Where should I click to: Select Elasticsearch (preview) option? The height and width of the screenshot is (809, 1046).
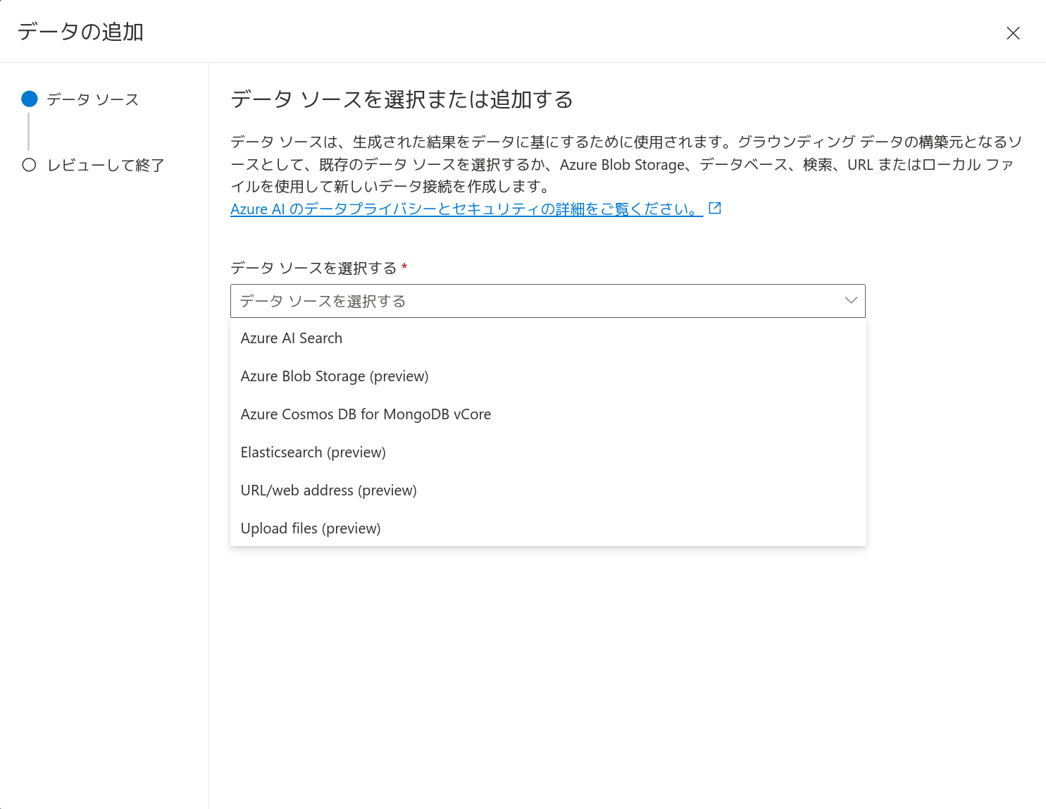click(x=548, y=452)
